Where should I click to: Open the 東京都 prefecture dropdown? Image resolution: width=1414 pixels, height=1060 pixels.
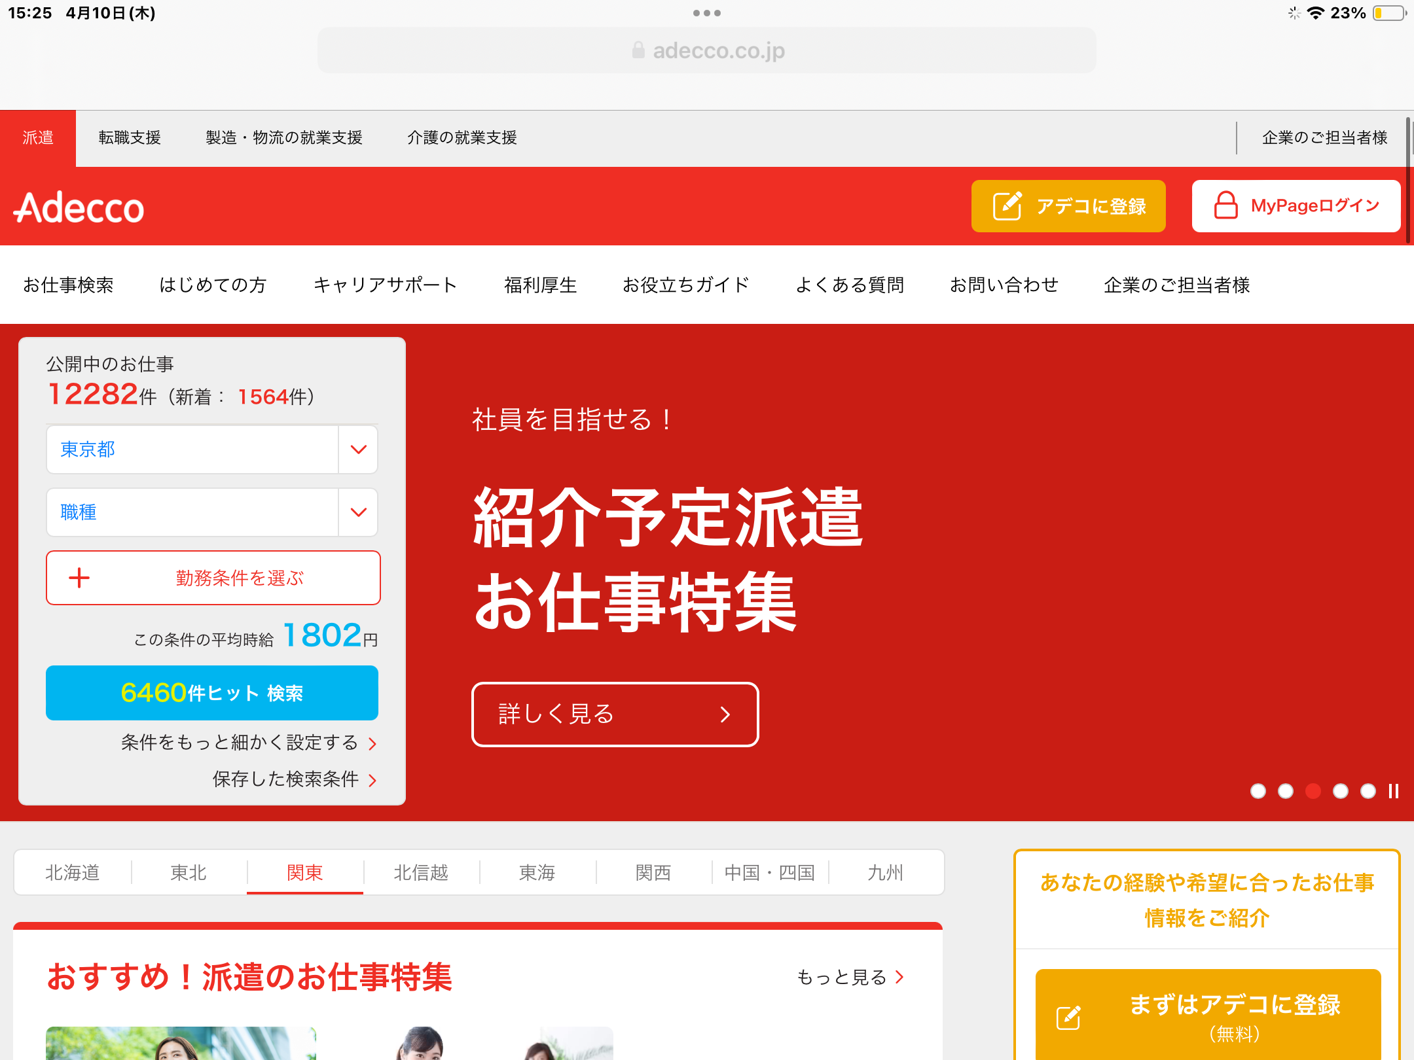tap(212, 450)
